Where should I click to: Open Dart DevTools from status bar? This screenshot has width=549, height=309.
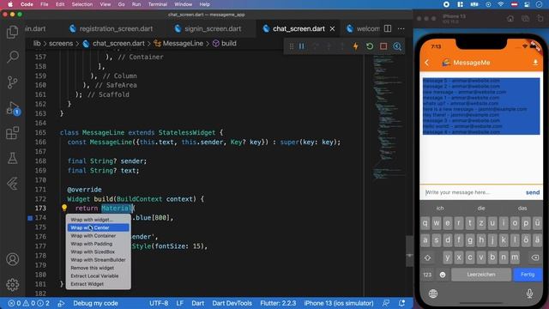click(x=232, y=303)
